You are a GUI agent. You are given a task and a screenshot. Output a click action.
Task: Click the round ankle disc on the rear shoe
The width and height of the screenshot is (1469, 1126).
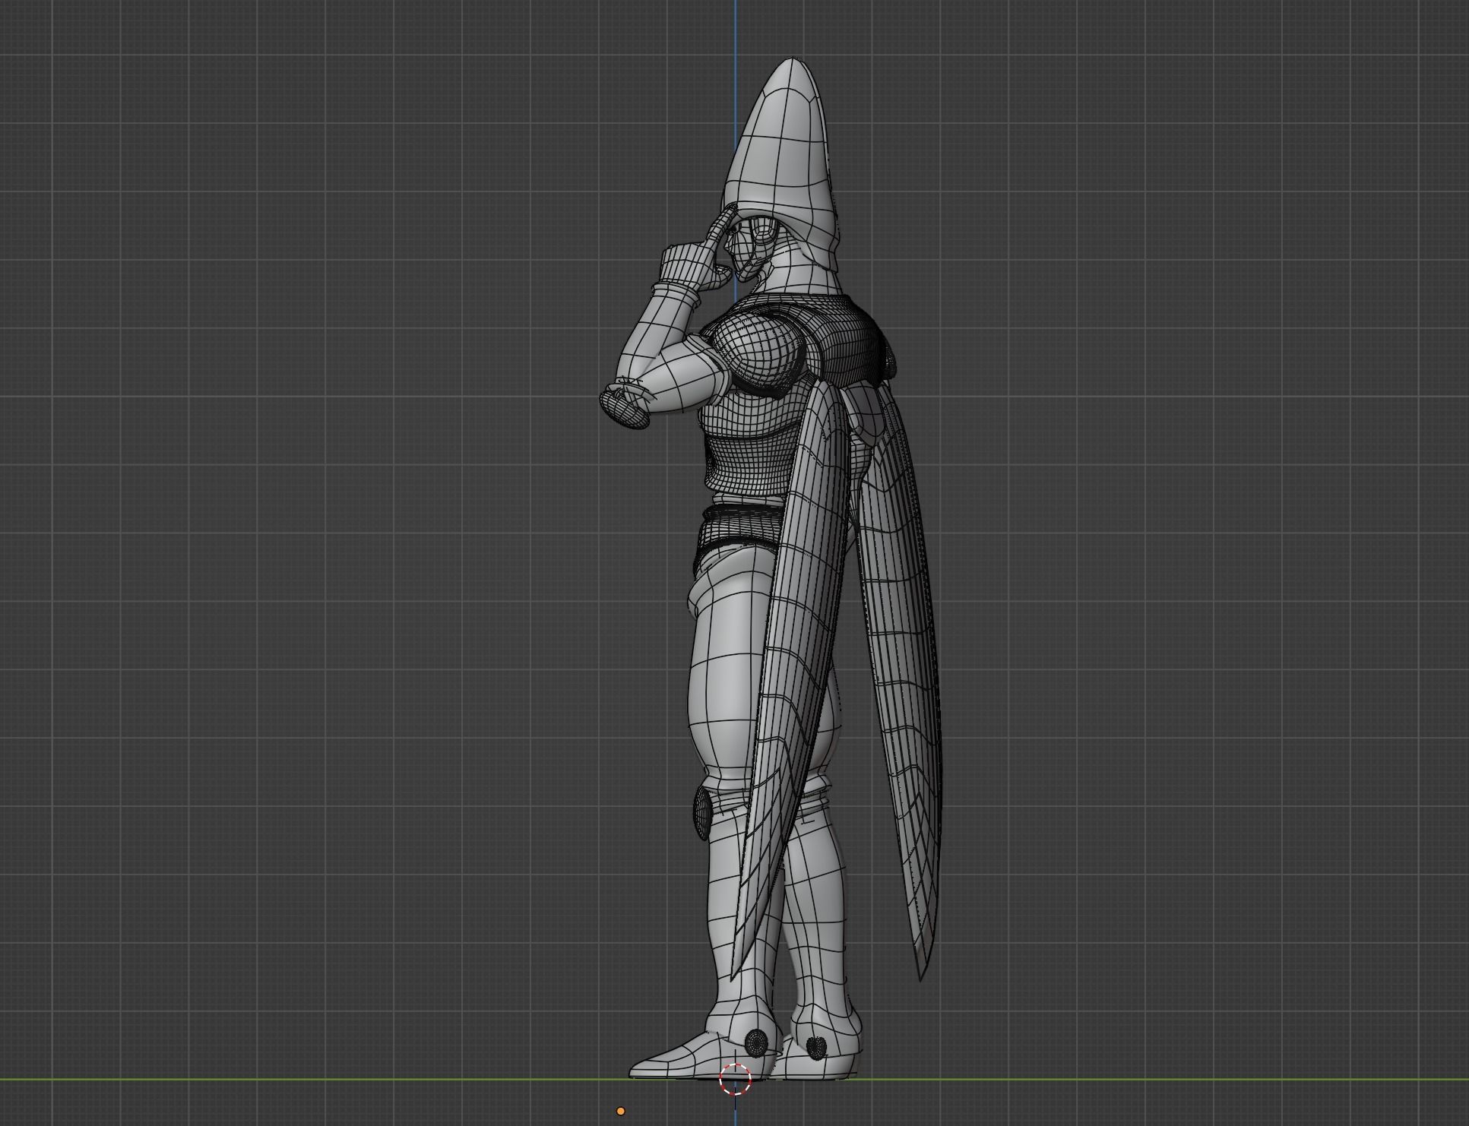point(815,1048)
